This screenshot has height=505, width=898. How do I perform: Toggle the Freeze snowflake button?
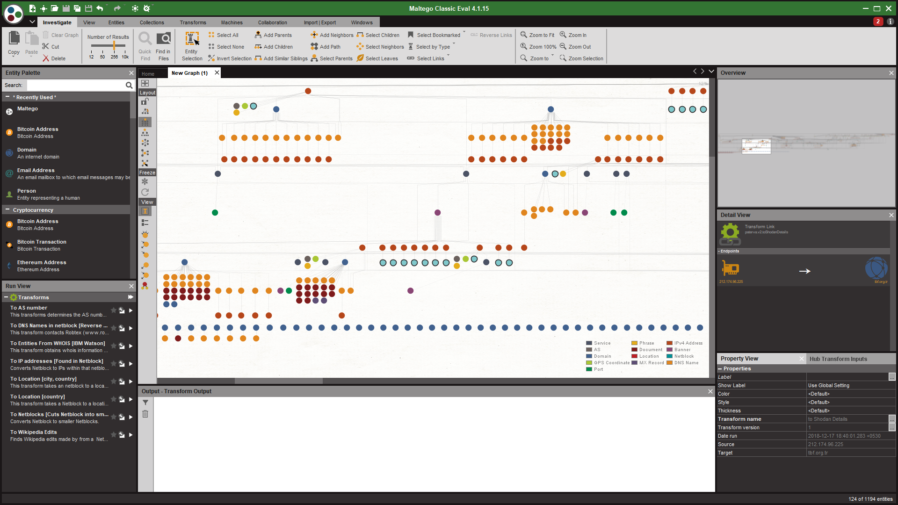pyautogui.click(x=145, y=181)
